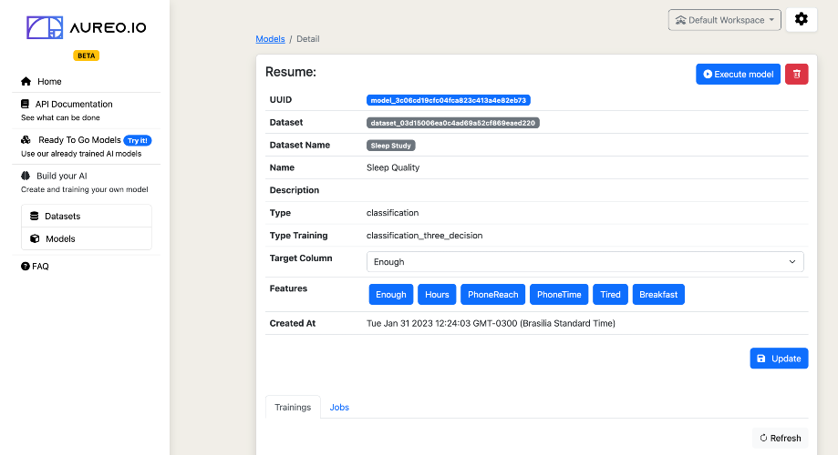Click the 'Sleep Quality' name value

[393, 167]
